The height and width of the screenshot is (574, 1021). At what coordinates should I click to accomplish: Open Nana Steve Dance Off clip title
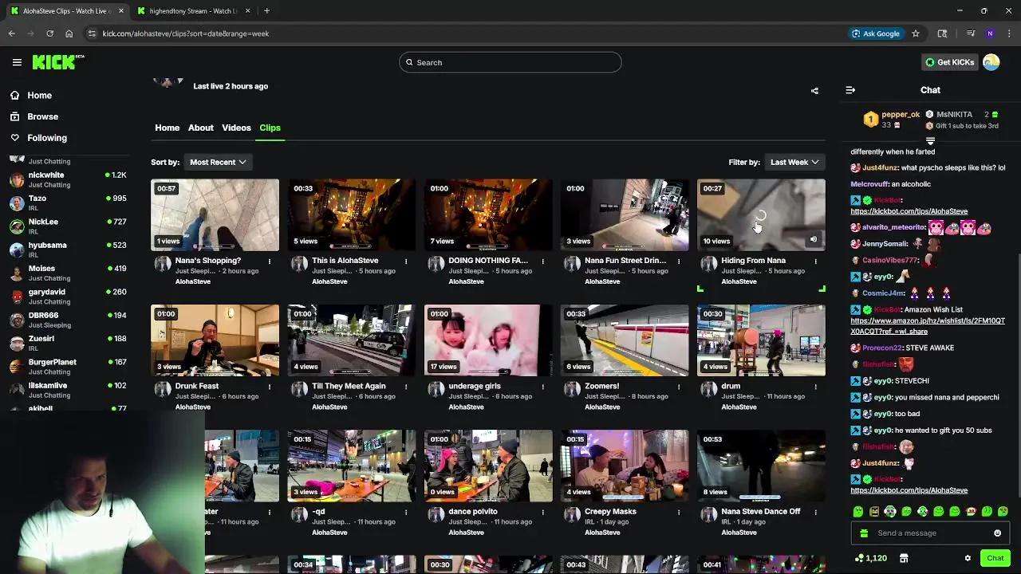760,512
